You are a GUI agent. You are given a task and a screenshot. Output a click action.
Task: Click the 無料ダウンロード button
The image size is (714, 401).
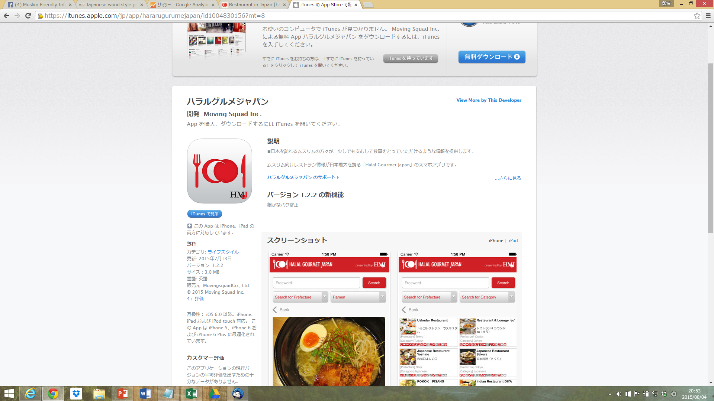(492, 57)
